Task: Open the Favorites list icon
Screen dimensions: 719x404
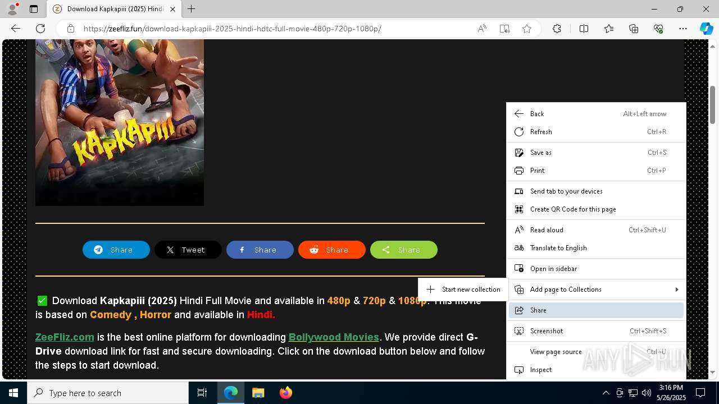Action: pyautogui.click(x=609, y=29)
